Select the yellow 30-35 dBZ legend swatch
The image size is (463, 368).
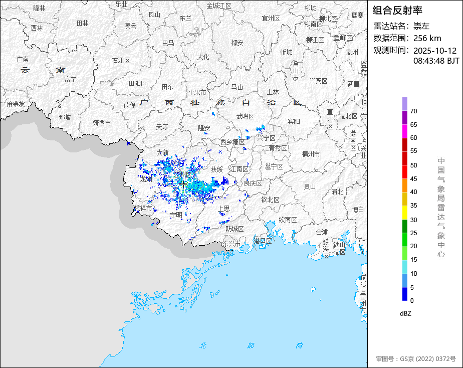point(404,213)
